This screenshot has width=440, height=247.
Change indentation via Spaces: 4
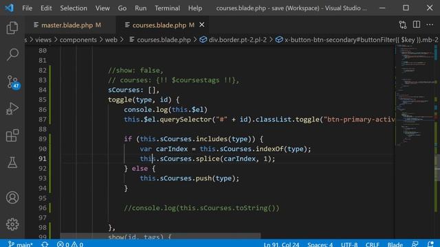coord(320,244)
